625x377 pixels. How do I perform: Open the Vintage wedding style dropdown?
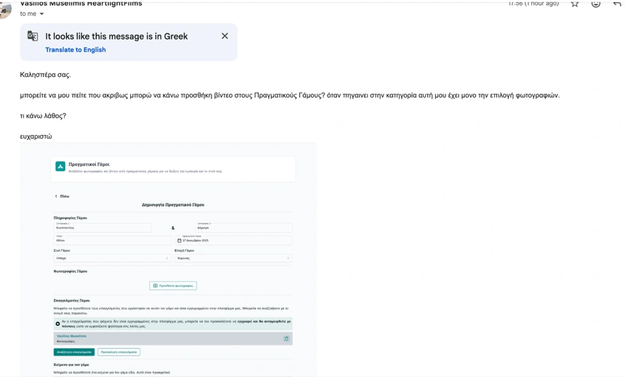pos(112,258)
